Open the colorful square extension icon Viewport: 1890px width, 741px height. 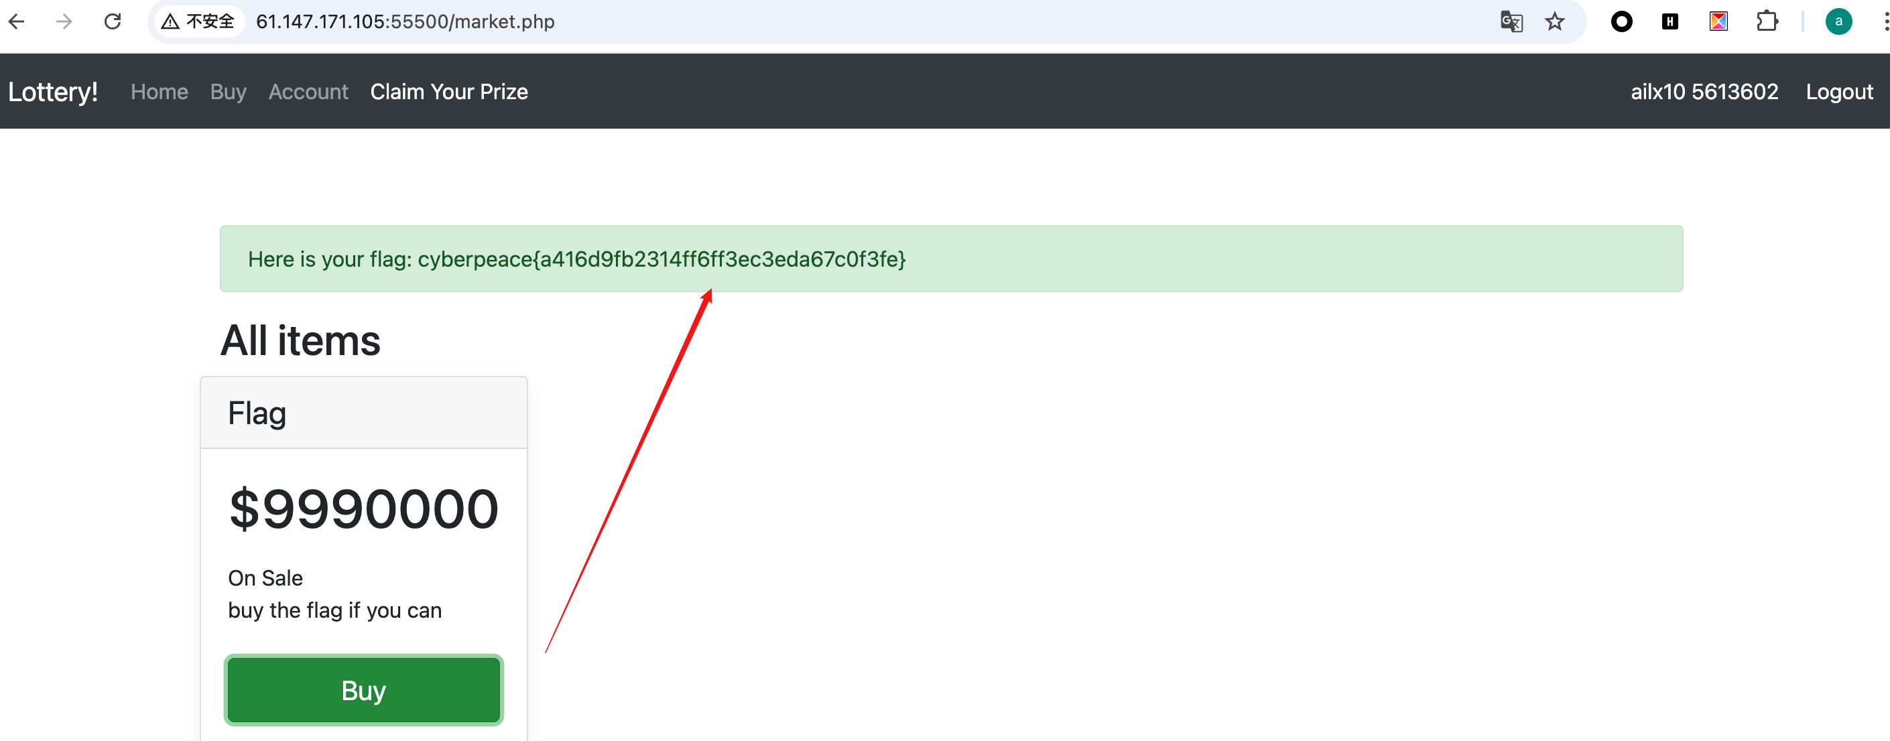[1718, 21]
